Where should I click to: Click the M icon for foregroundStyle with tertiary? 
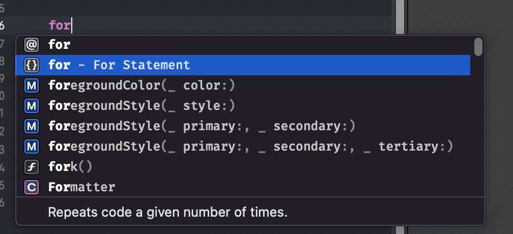click(32, 147)
